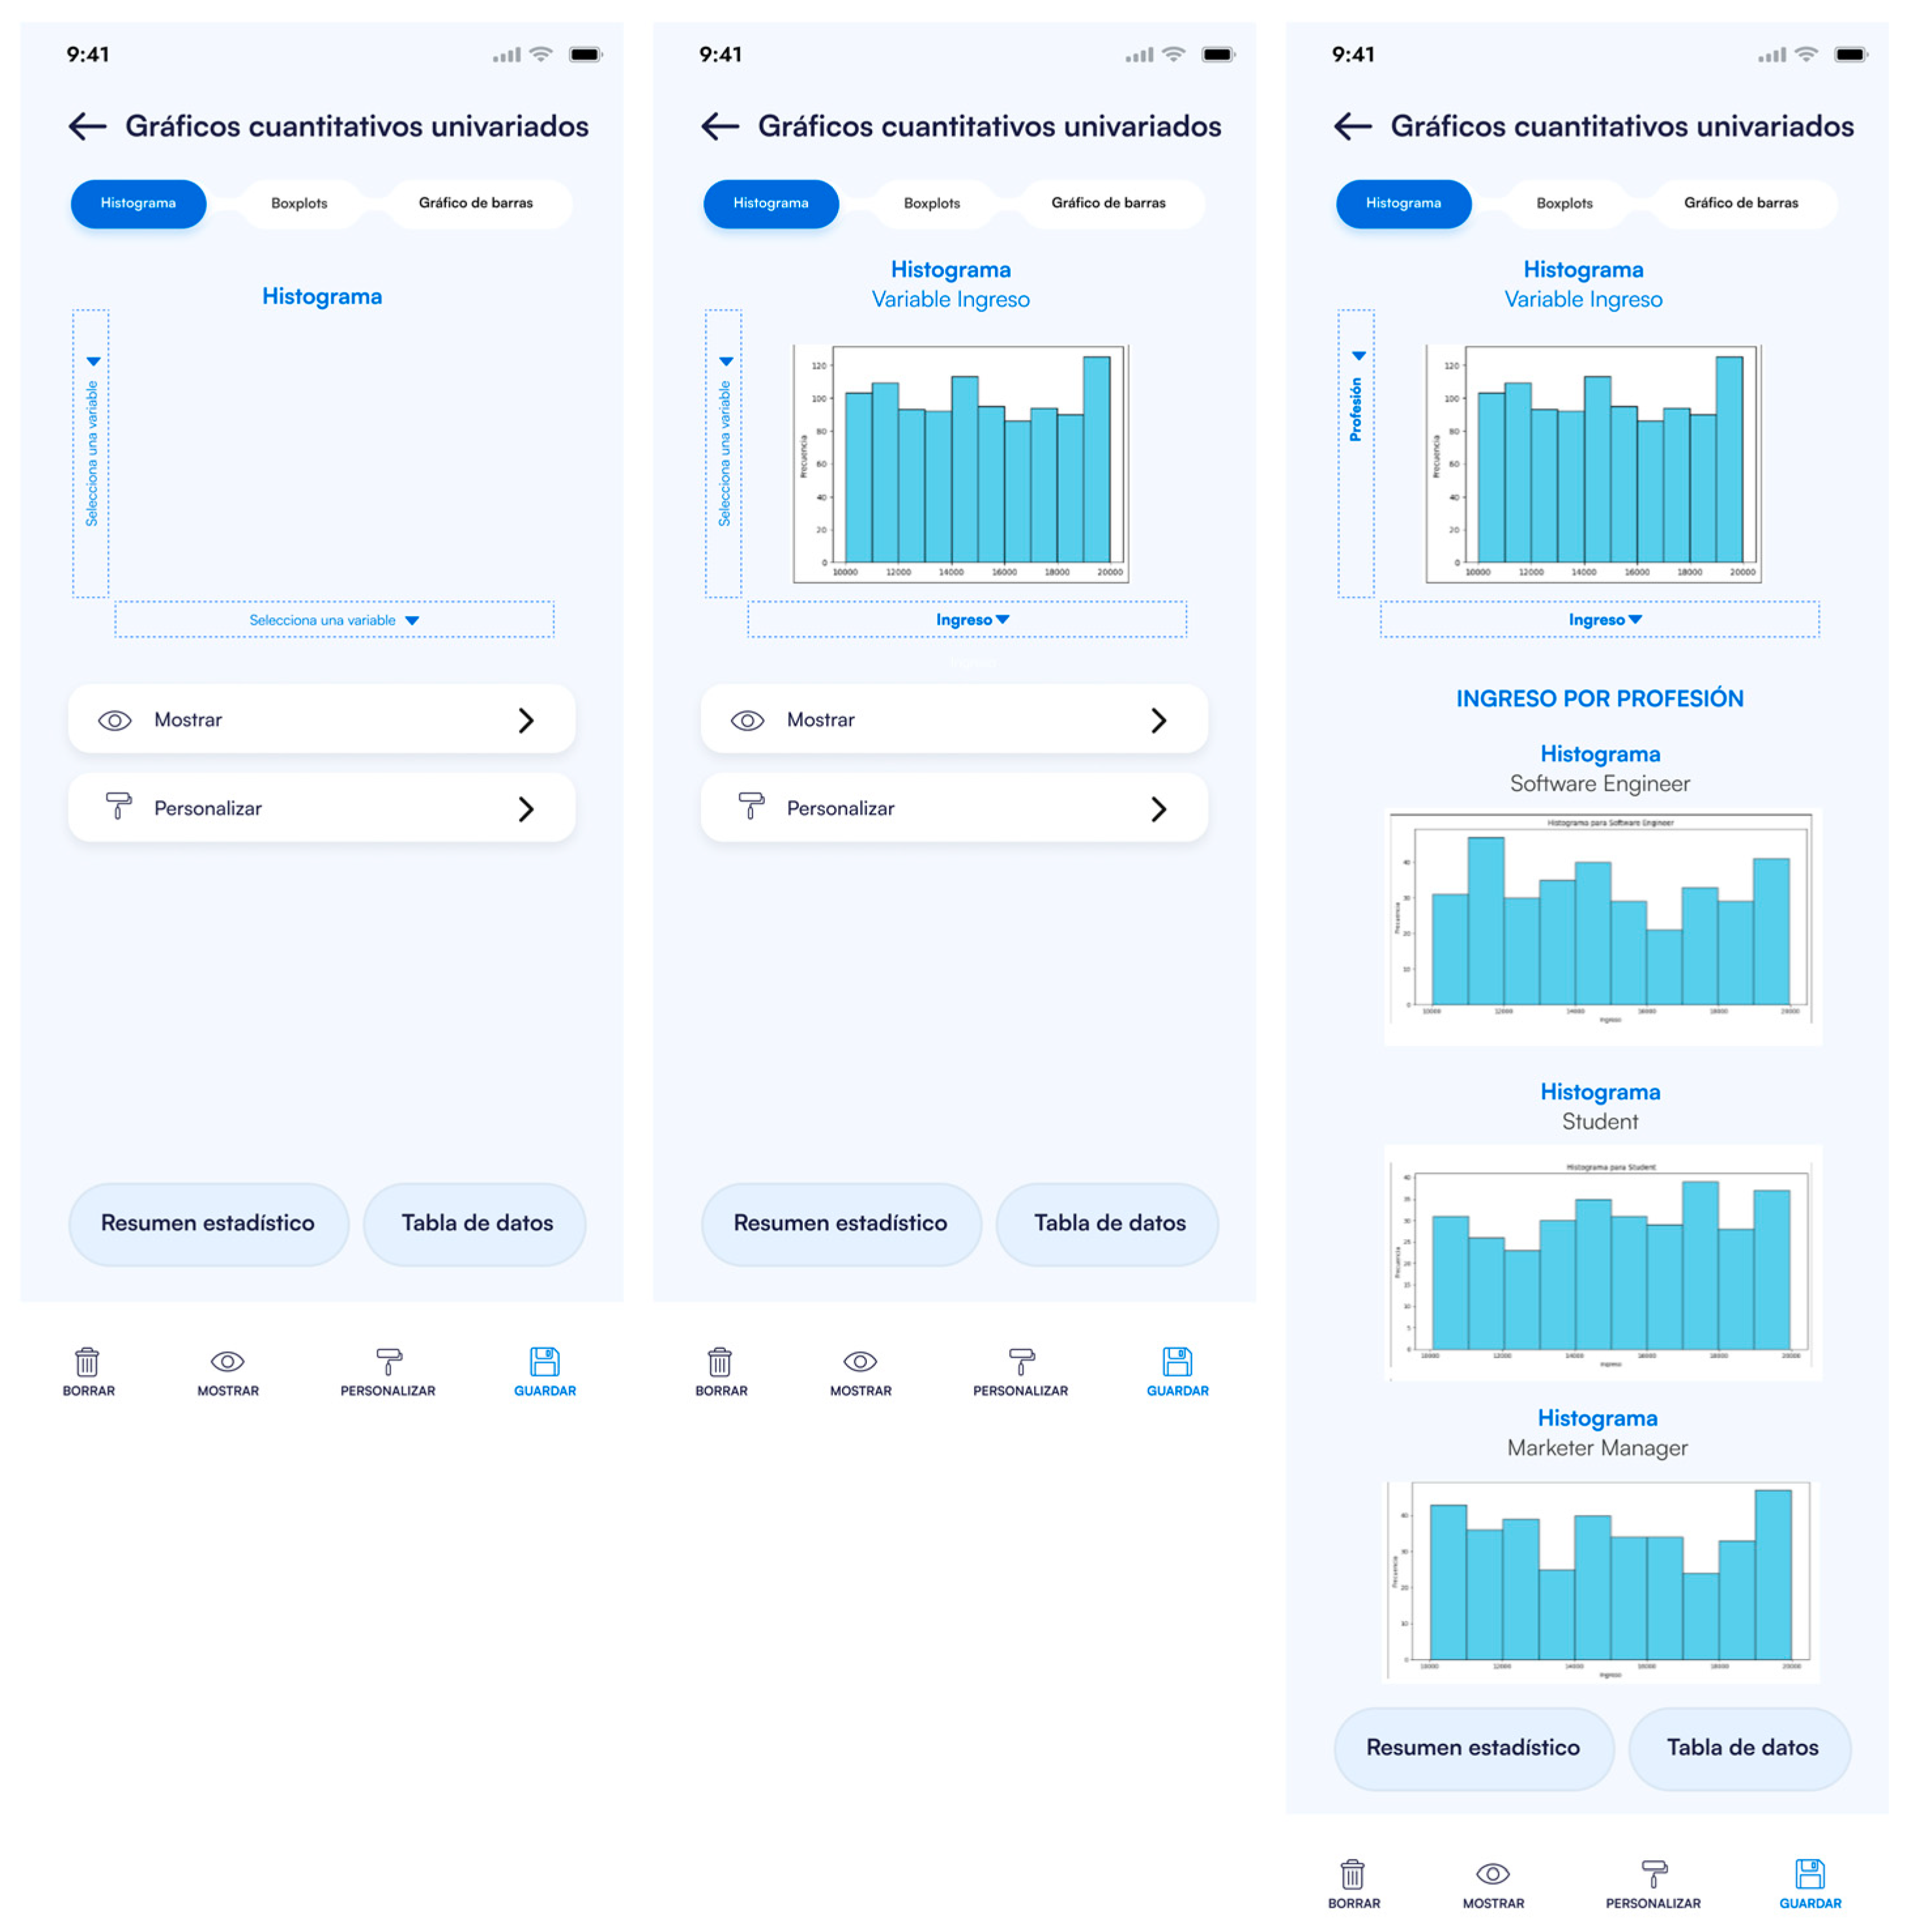Expand the Personalizar row chevron in middle screen
This screenshot has height=1932, width=1914.
click(x=1158, y=809)
